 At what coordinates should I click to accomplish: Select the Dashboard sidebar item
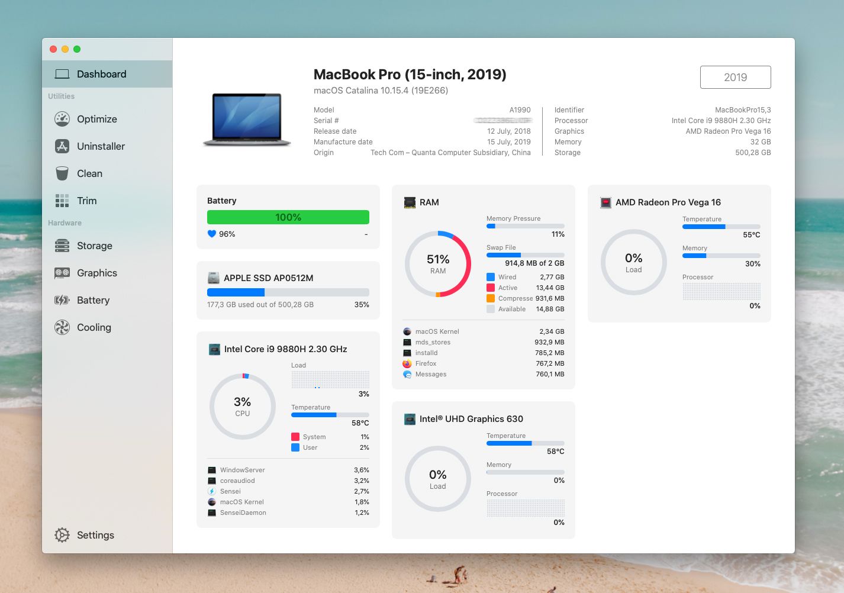(107, 74)
